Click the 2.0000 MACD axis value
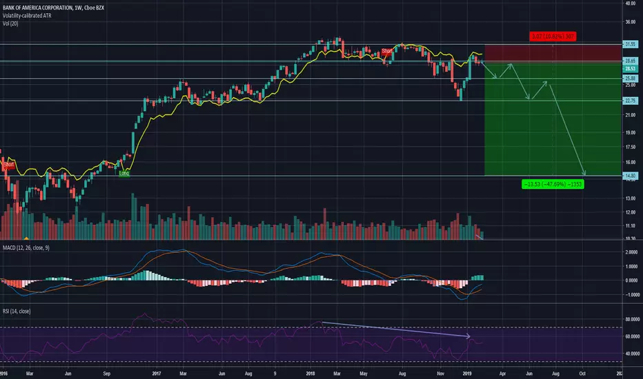 [631, 252]
